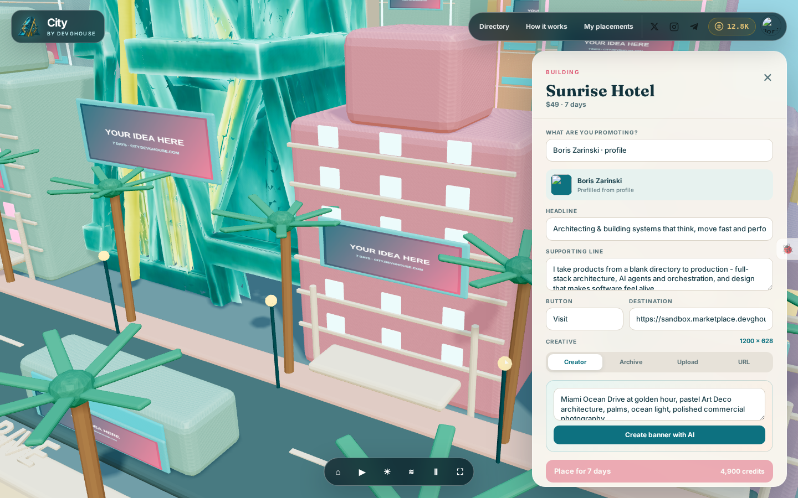Go to My placements
The width and height of the screenshot is (798, 498).
tap(608, 27)
